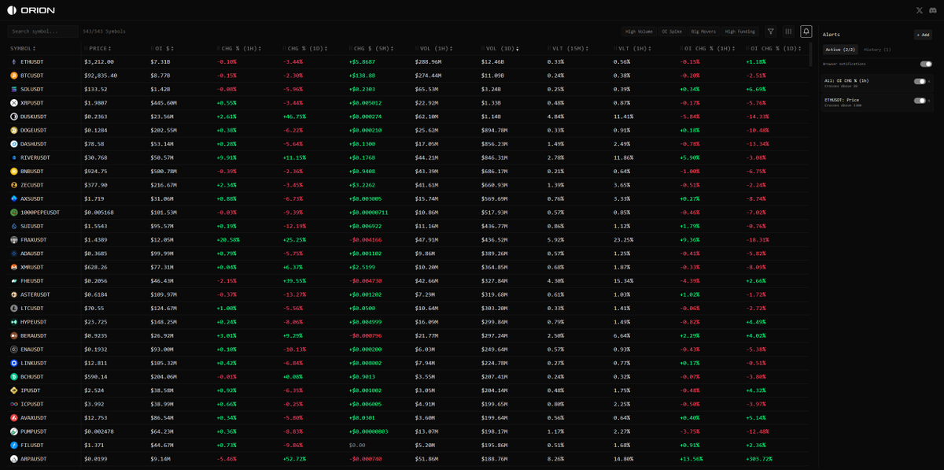Viewport: 944px width, 470px height.
Task: Click the LINKUSDT coin icon
Action: (14, 363)
